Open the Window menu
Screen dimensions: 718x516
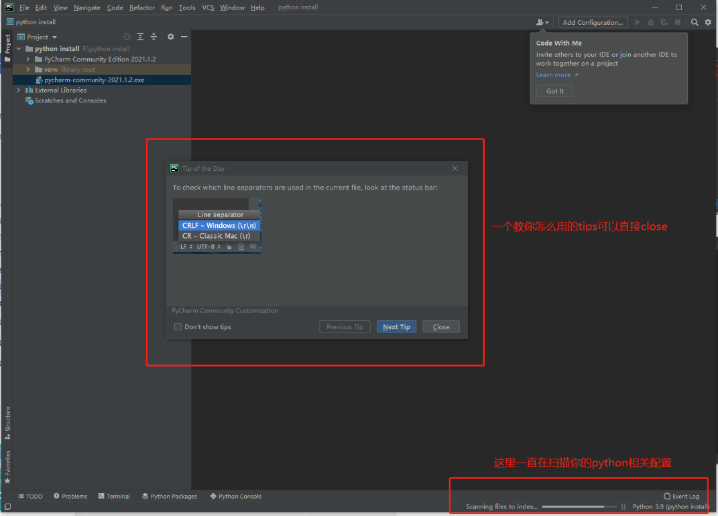click(232, 7)
